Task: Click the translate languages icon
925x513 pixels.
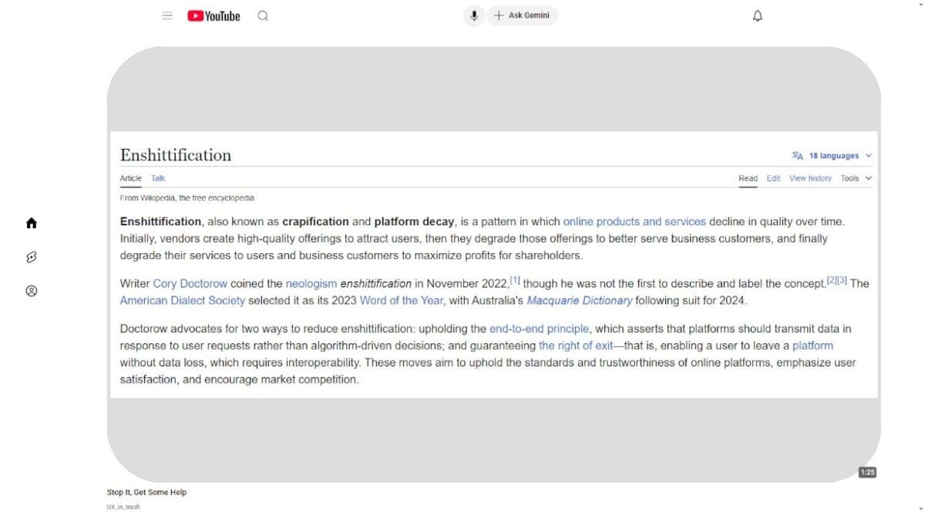Action: coord(797,156)
